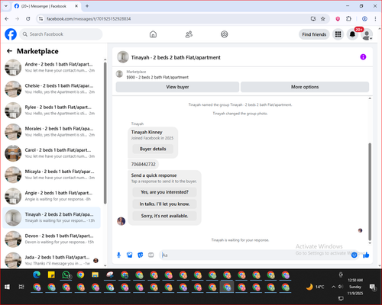382x305 pixels.
Task: Choose a sticker icon in composer
Action: click(x=141, y=255)
